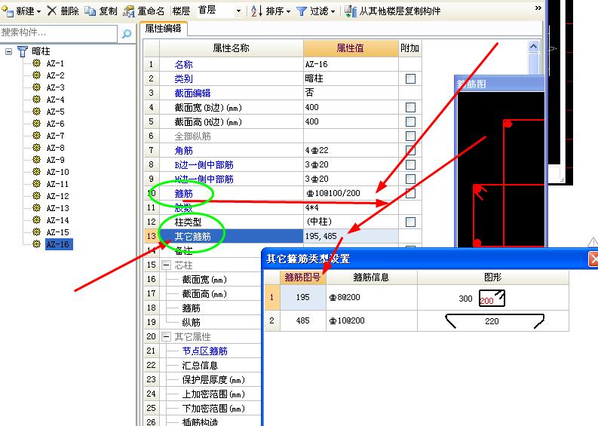Click the gear icon beside AZ-7

click(x=37, y=136)
